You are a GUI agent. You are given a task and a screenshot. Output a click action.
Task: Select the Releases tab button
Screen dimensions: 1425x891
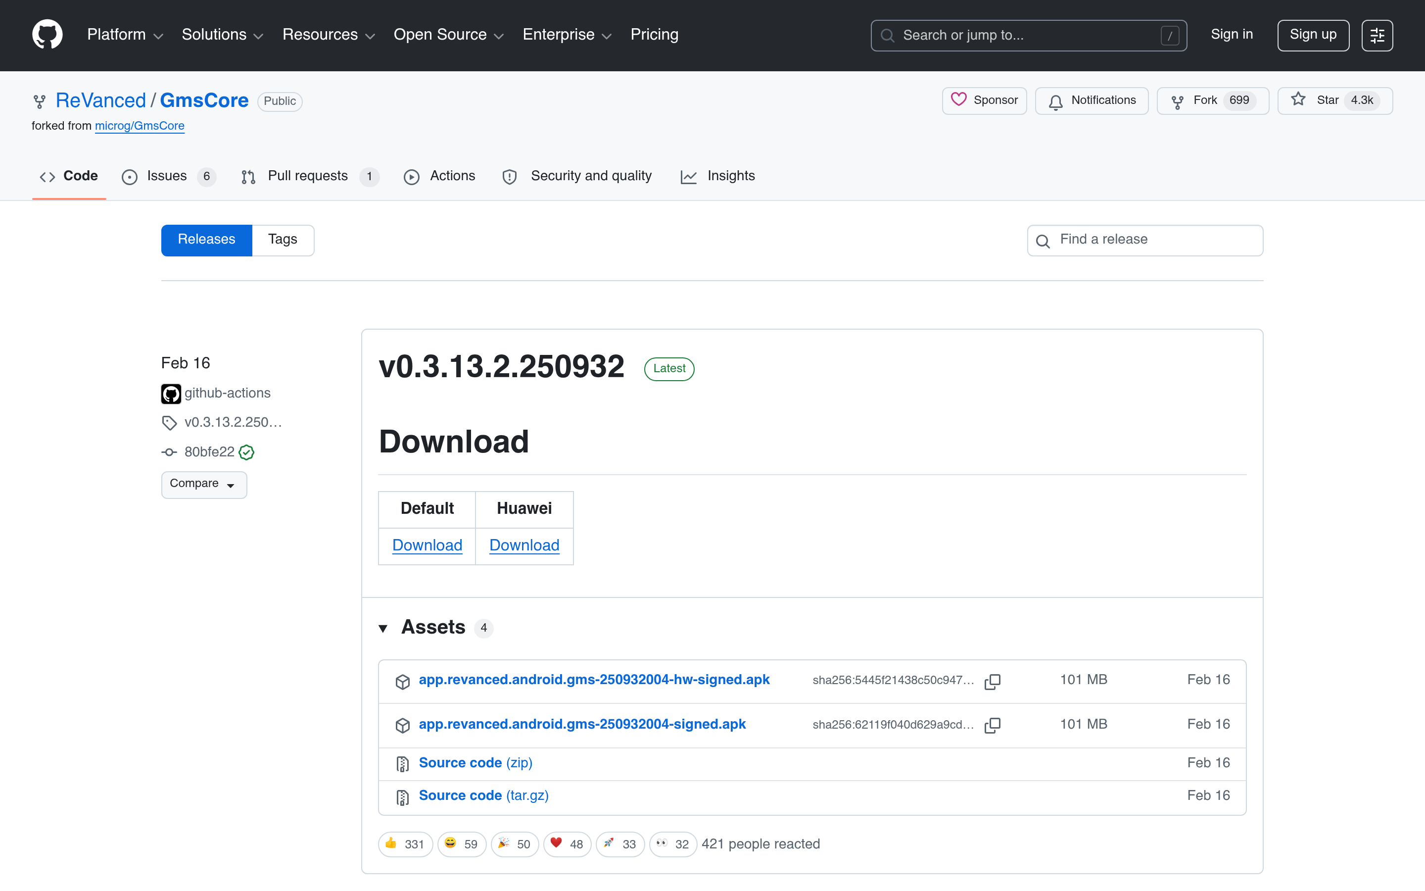[x=206, y=240]
